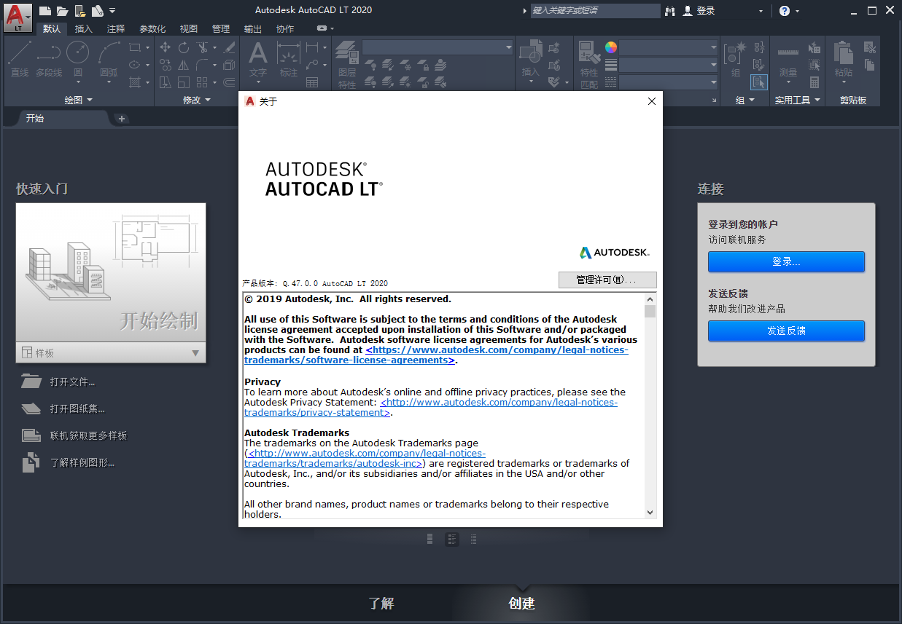902x624 pixels.
Task: Select the Polyline tool
Action: [x=49, y=52]
